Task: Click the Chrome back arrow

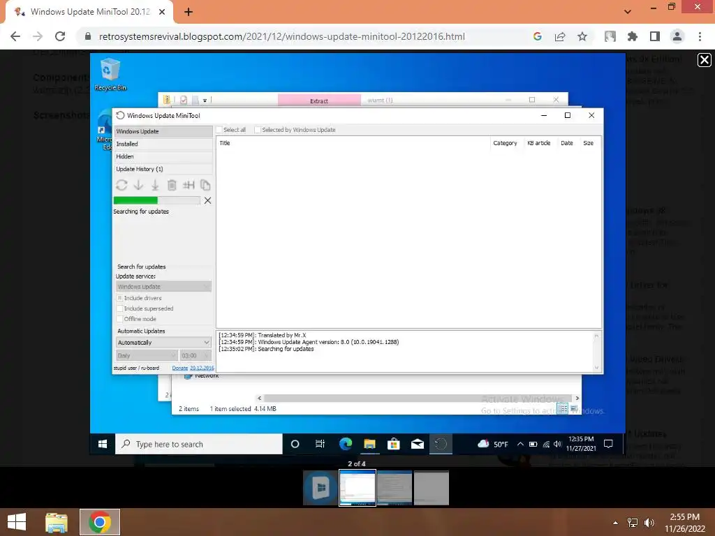Action: tap(15, 36)
